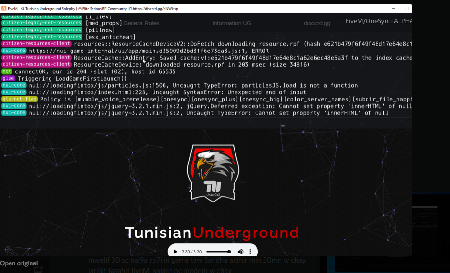Screen dimensions: 450x273
Task: Open the discord.gg link
Action: coord(317,23)
